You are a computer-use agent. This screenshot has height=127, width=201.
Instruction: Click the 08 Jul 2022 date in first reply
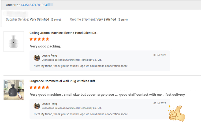coord(160,55)
